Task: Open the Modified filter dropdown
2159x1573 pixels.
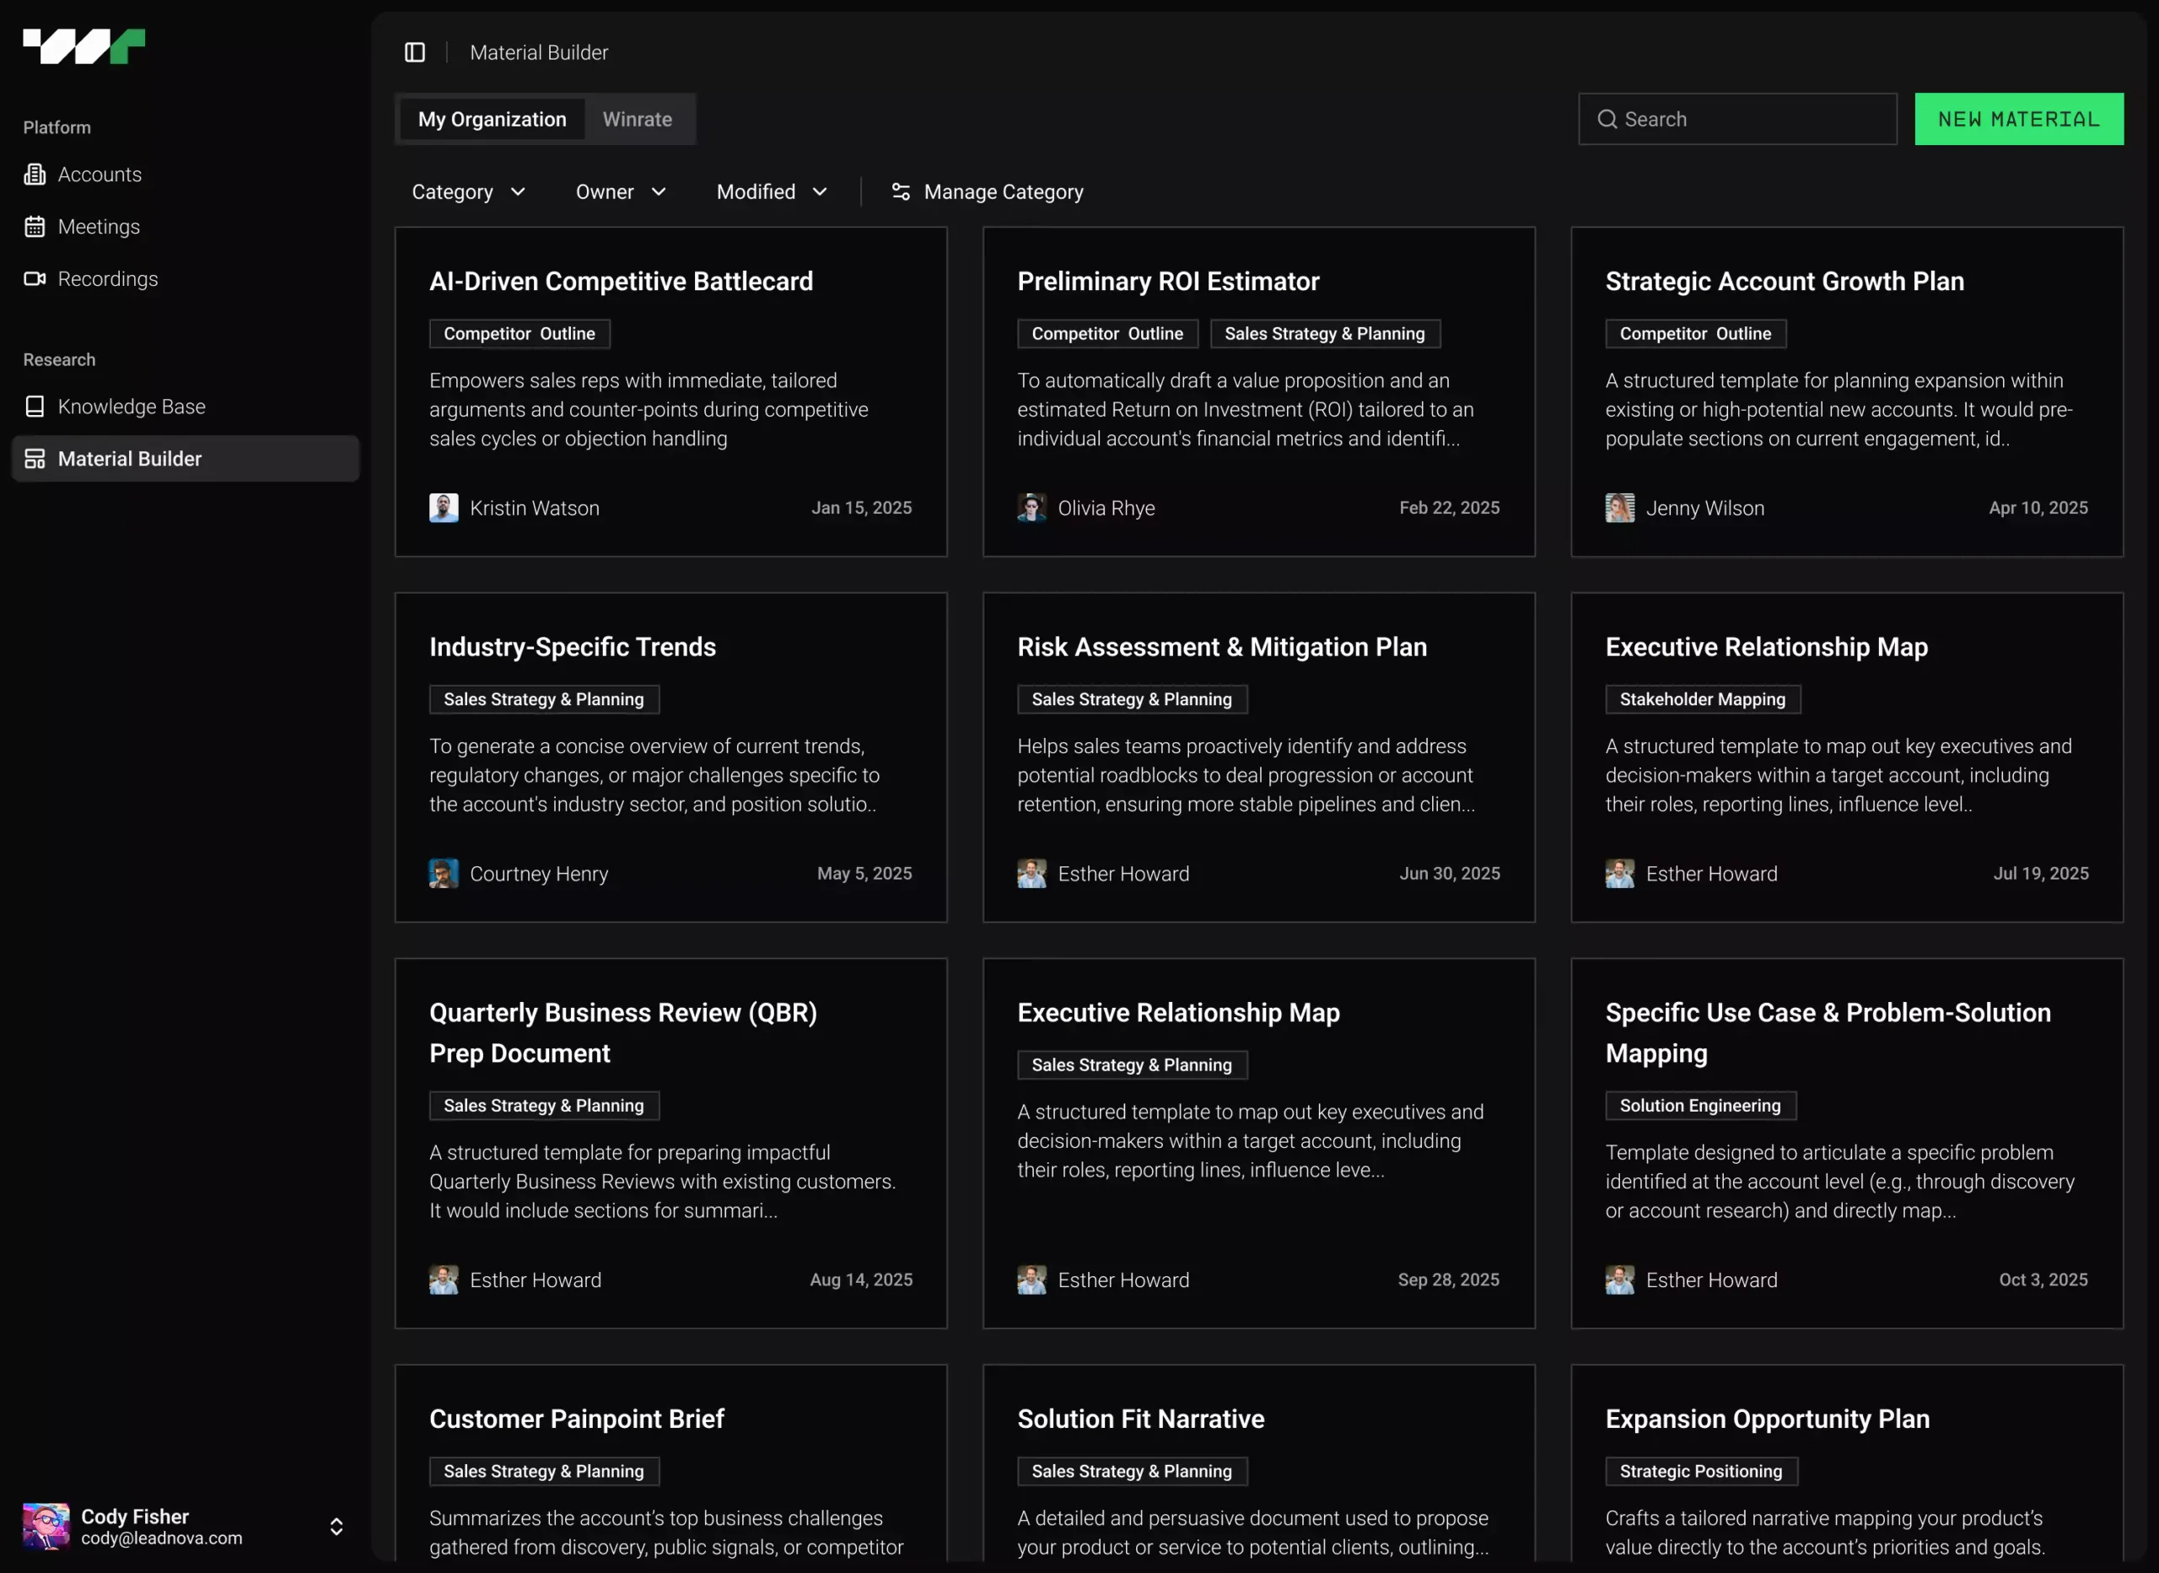Action: coord(772,191)
